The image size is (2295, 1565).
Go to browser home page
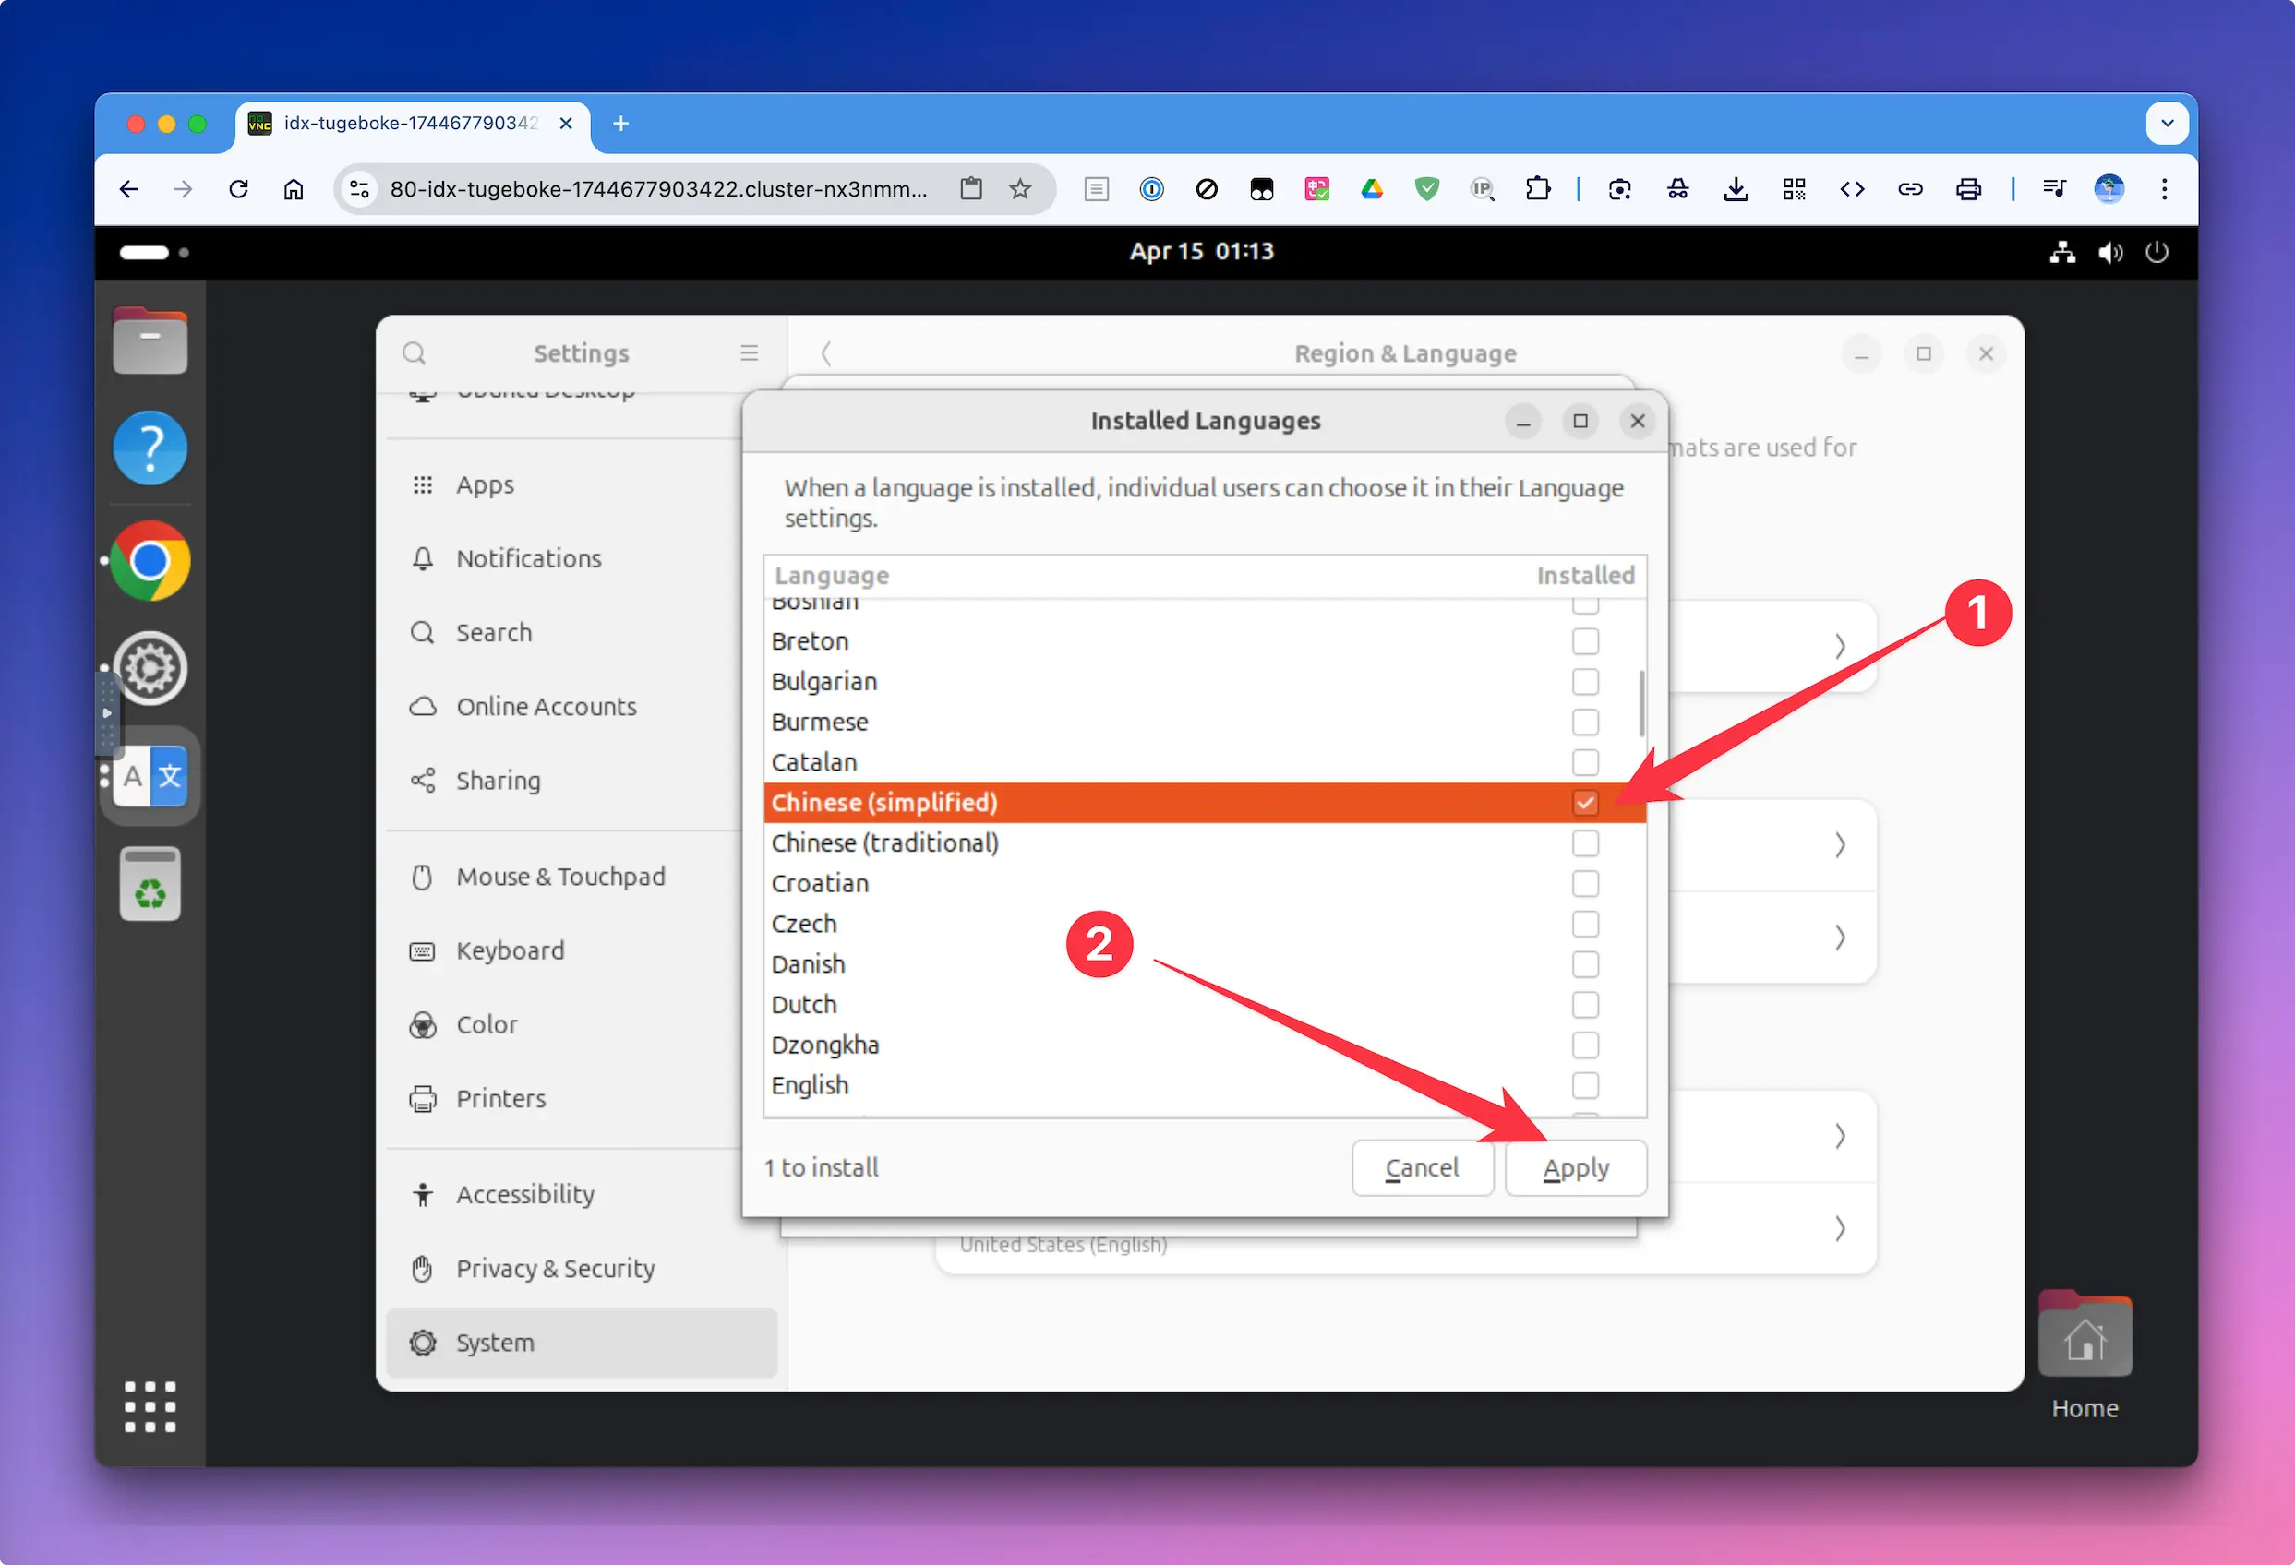point(294,188)
